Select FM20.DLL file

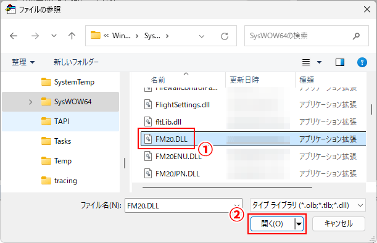pyautogui.click(x=254, y=139)
